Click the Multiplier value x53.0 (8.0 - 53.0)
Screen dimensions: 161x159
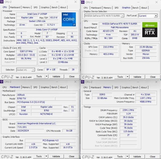tap(26, 55)
